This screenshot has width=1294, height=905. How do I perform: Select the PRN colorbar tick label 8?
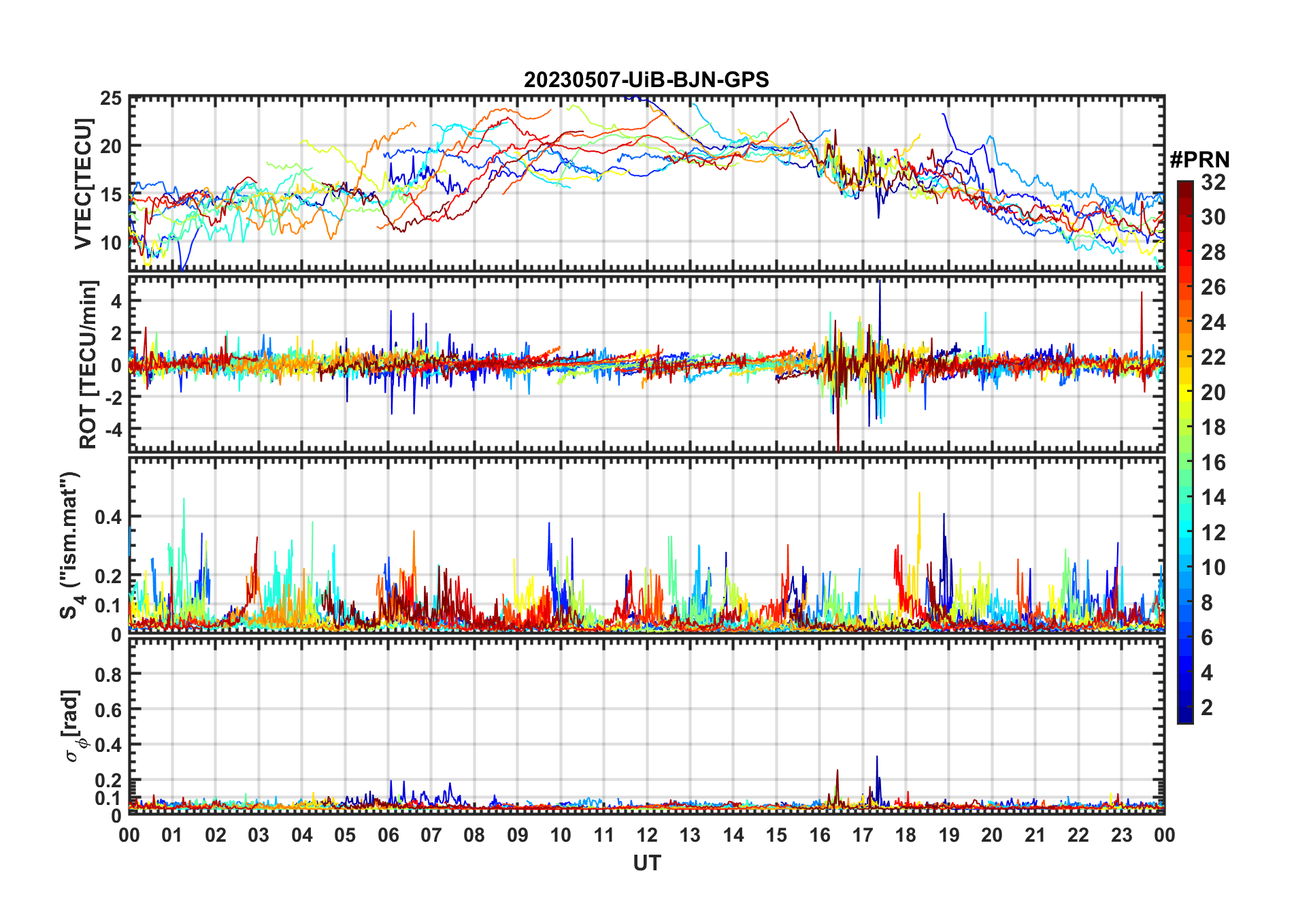[1207, 603]
